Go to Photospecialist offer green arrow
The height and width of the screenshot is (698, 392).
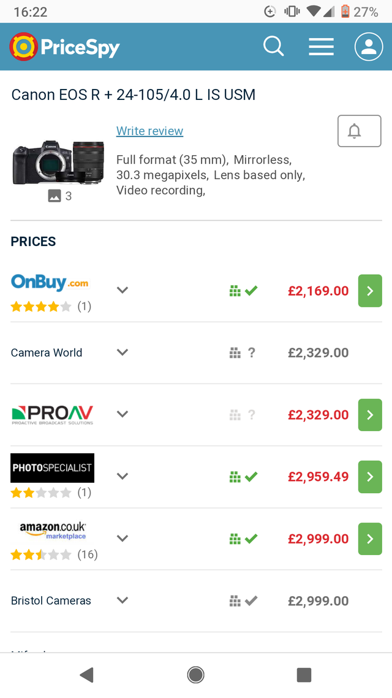coord(370,477)
